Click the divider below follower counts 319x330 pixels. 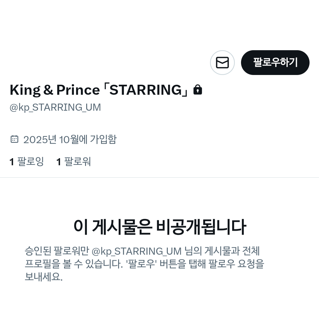(159, 177)
